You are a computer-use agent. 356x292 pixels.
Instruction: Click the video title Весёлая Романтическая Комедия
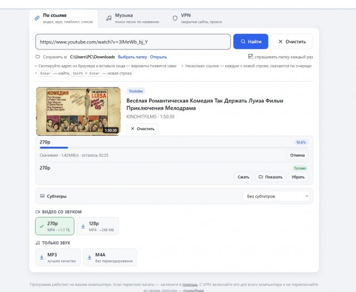205,104
